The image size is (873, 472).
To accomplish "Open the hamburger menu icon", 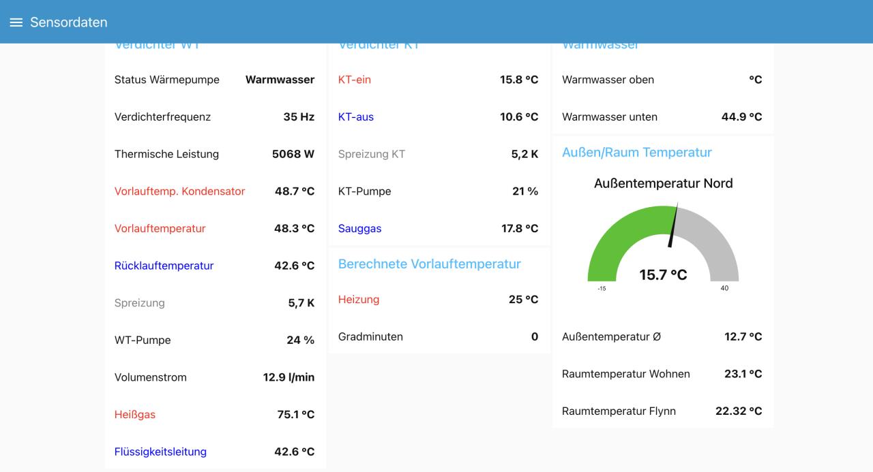I will pos(16,22).
